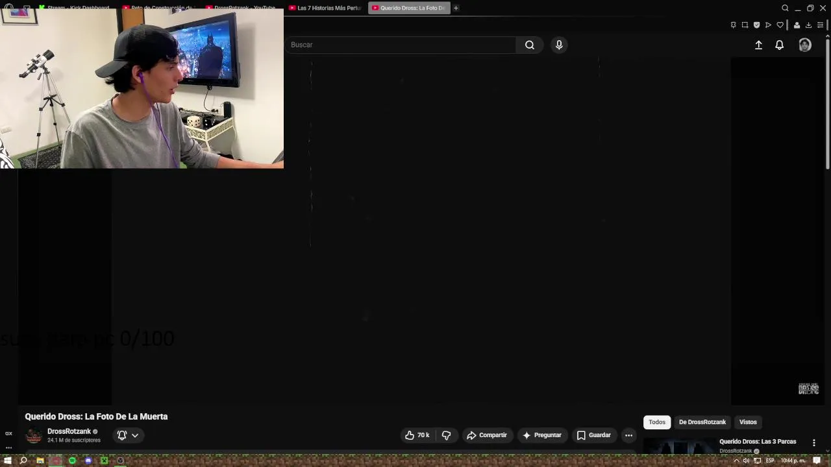Open the Windows Start menu
This screenshot has width=831, height=467.
point(8,461)
